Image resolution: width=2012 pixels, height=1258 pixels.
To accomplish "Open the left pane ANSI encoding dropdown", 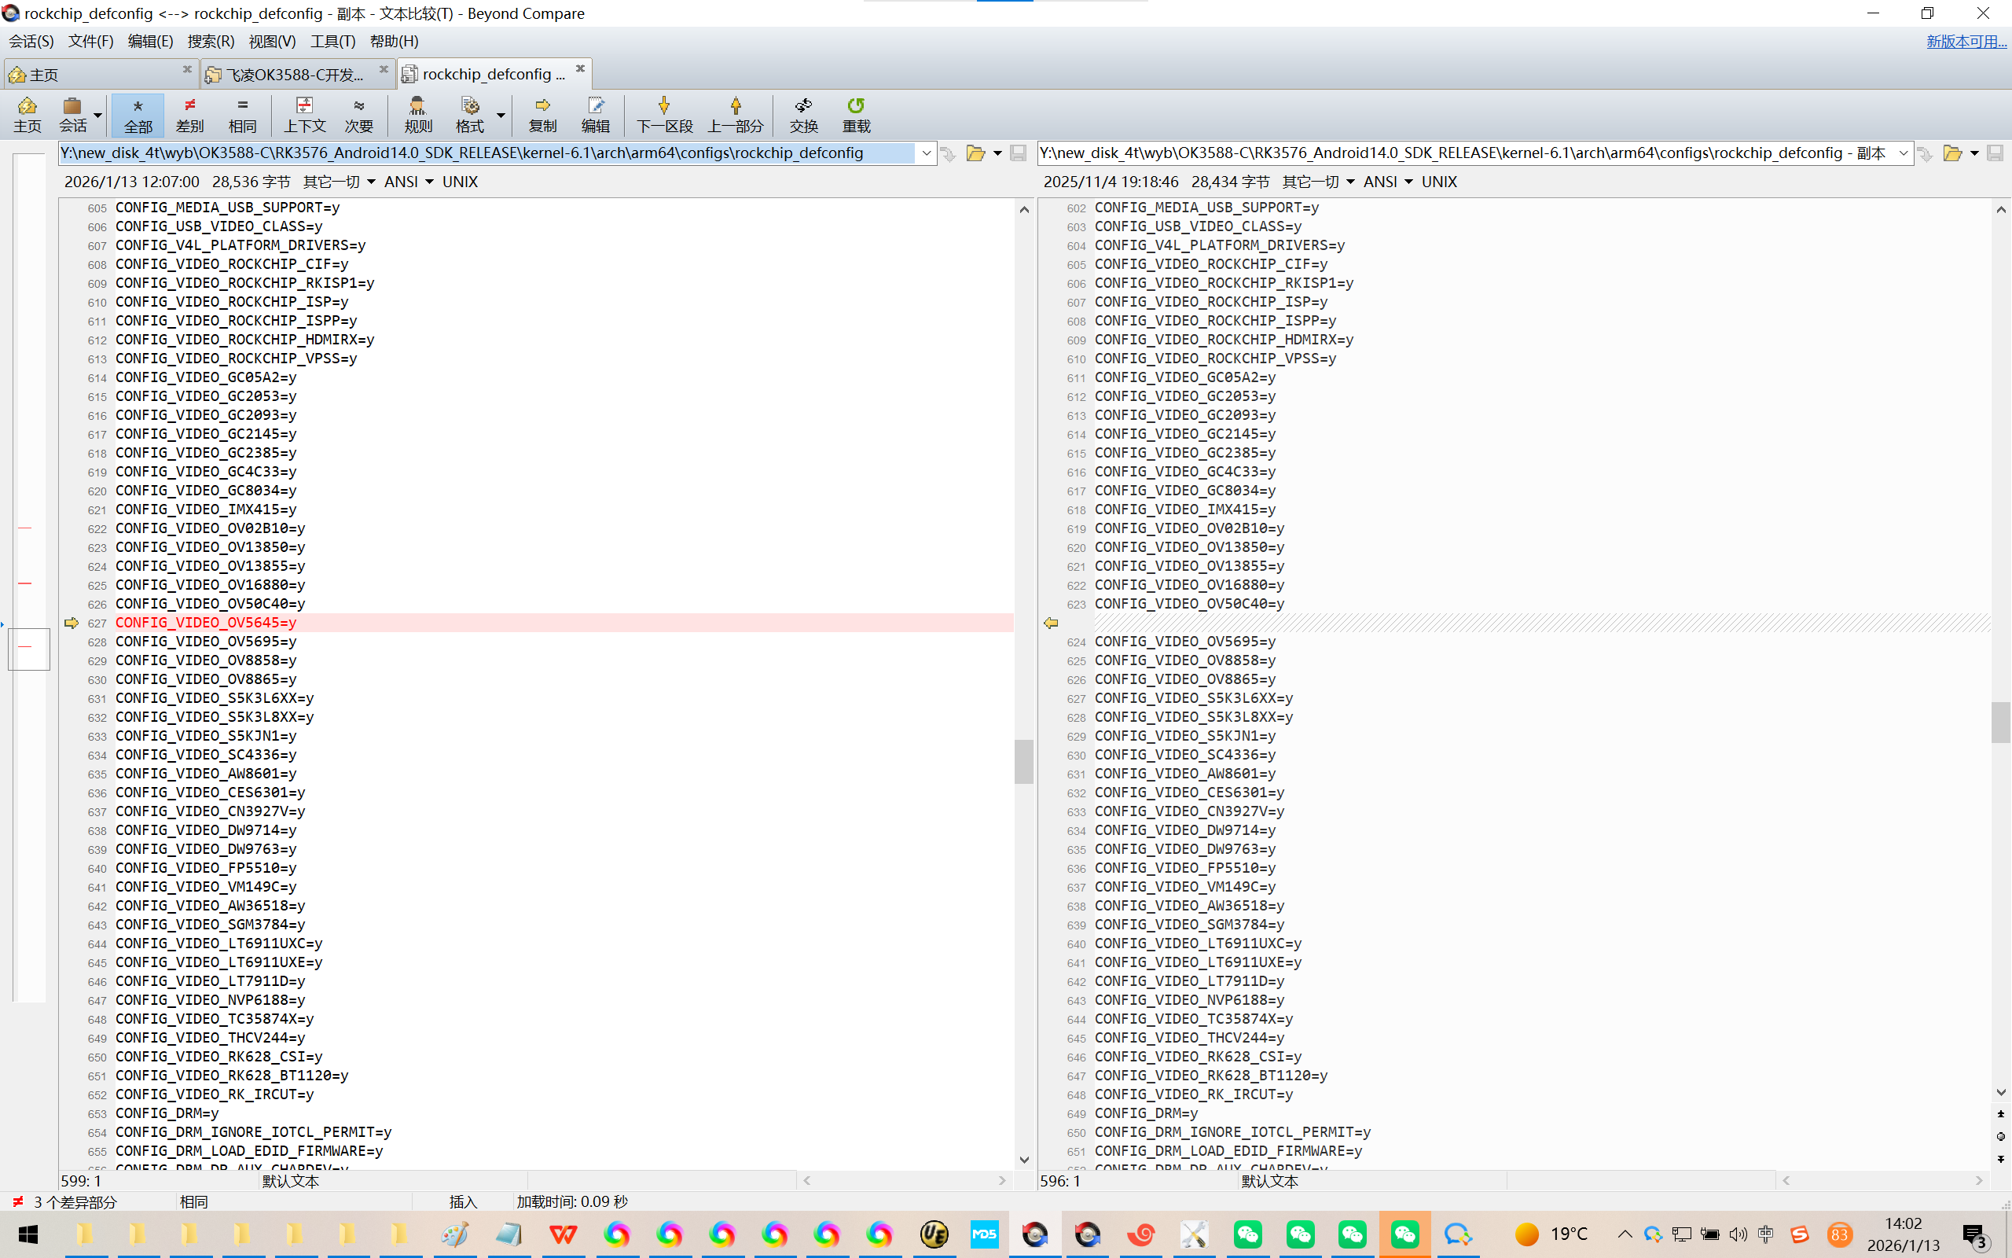I will pyautogui.click(x=409, y=182).
